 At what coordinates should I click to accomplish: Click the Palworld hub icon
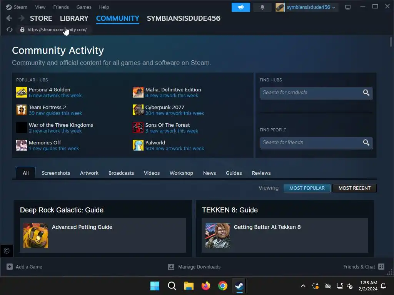(138, 145)
